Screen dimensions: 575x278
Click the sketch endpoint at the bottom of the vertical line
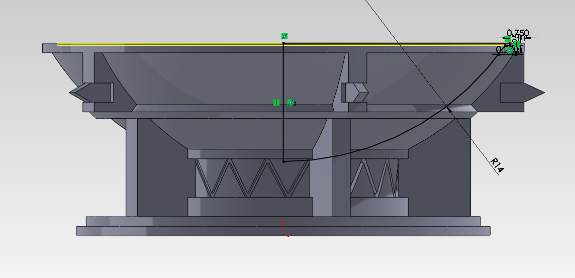coord(283,161)
